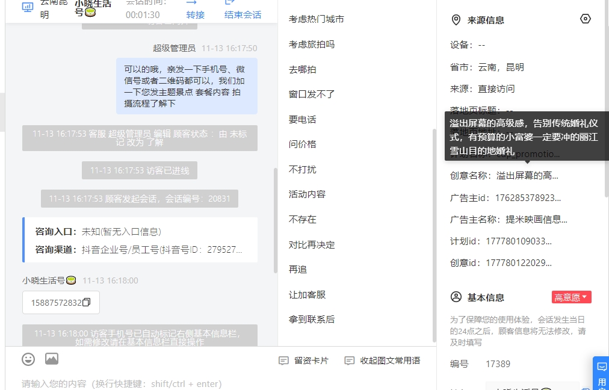
Task: Select quick phrase 让加客服
Action: (x=307, y=295)
